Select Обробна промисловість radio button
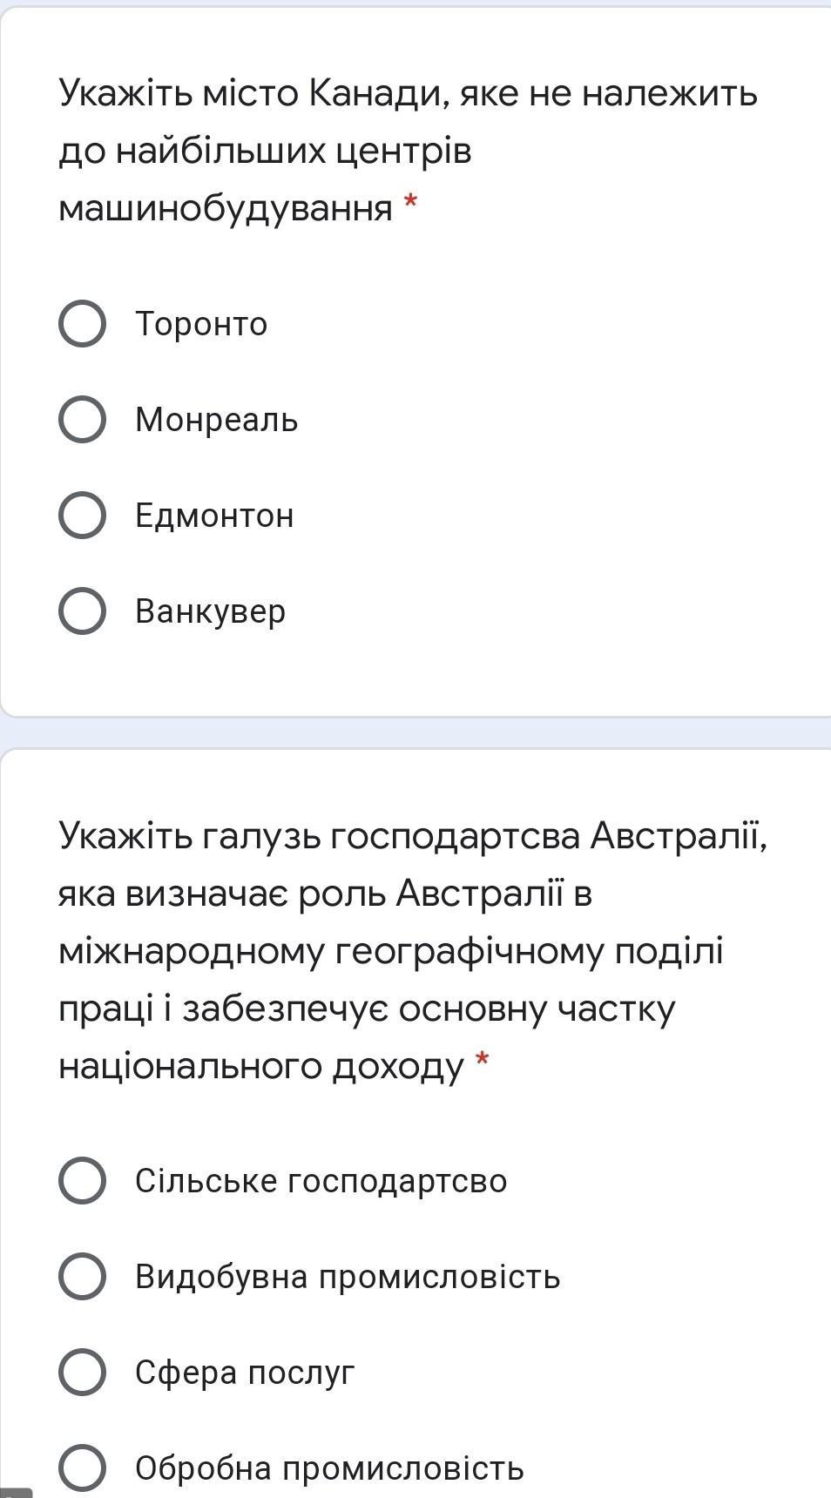 click(83, 1468)
